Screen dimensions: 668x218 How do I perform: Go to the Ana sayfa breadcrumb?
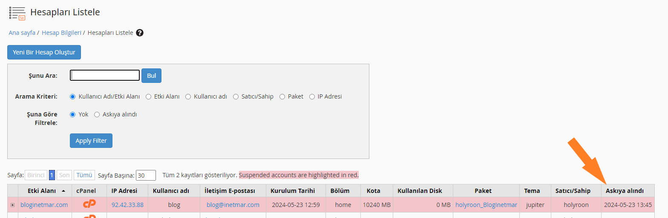point(22,33)
